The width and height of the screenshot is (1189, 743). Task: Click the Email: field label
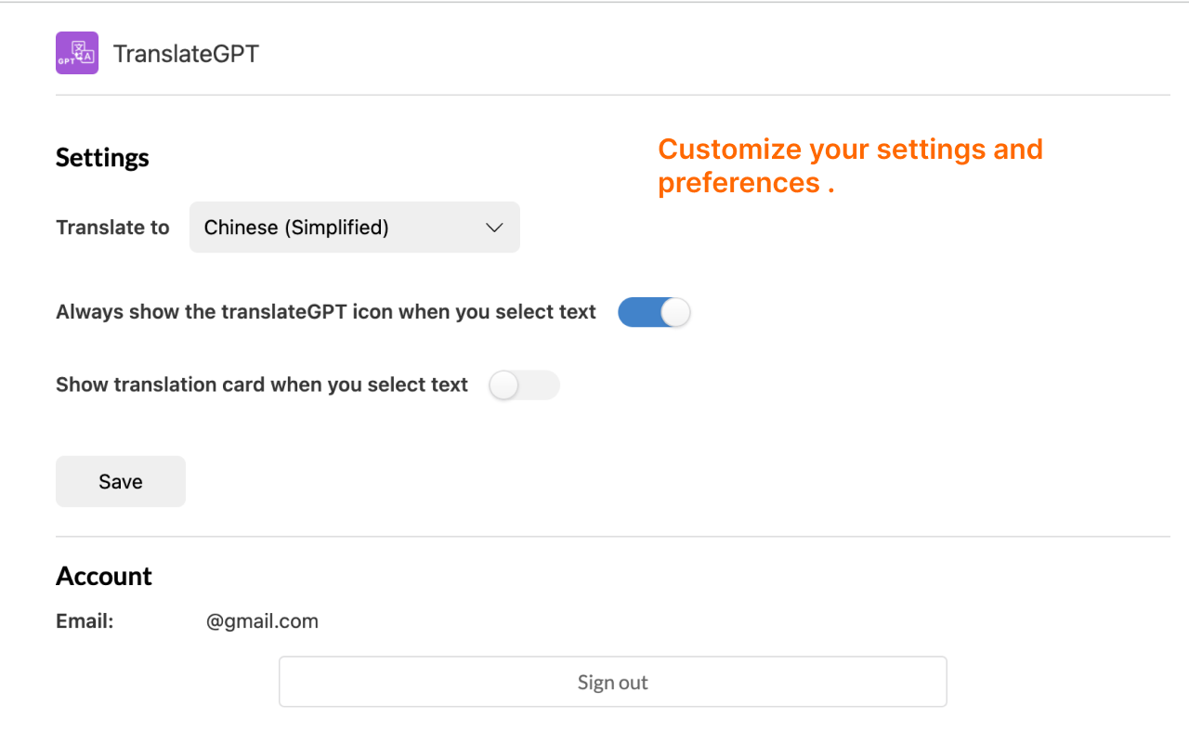click(85, 621)
